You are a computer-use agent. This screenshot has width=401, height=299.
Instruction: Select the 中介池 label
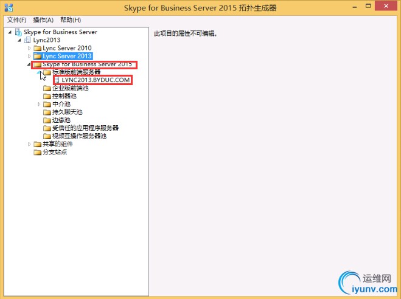point(61,104)
